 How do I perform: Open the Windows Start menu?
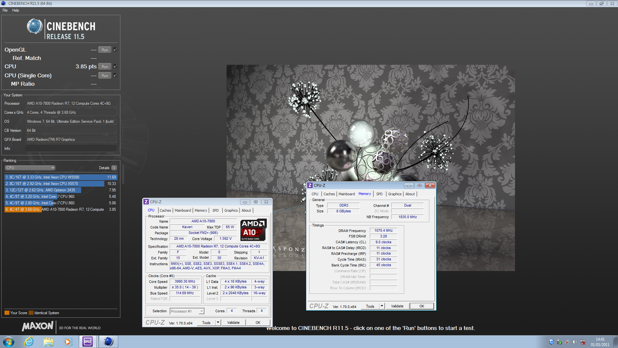(9, 342)
